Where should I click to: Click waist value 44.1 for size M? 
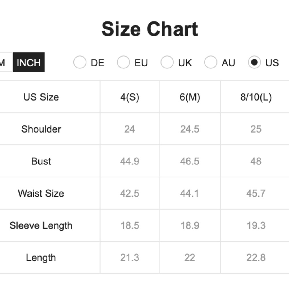[x=190, y=193]
